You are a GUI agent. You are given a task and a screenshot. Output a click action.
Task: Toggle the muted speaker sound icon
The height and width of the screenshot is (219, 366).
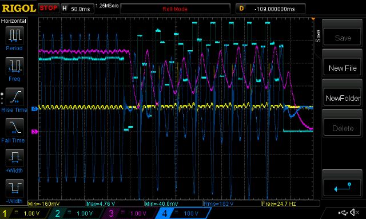click(355, 212)
